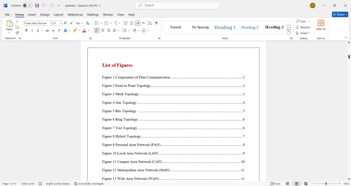
Task: Click the vertical scrollbar thumb
Action: [x=349, y=56]
